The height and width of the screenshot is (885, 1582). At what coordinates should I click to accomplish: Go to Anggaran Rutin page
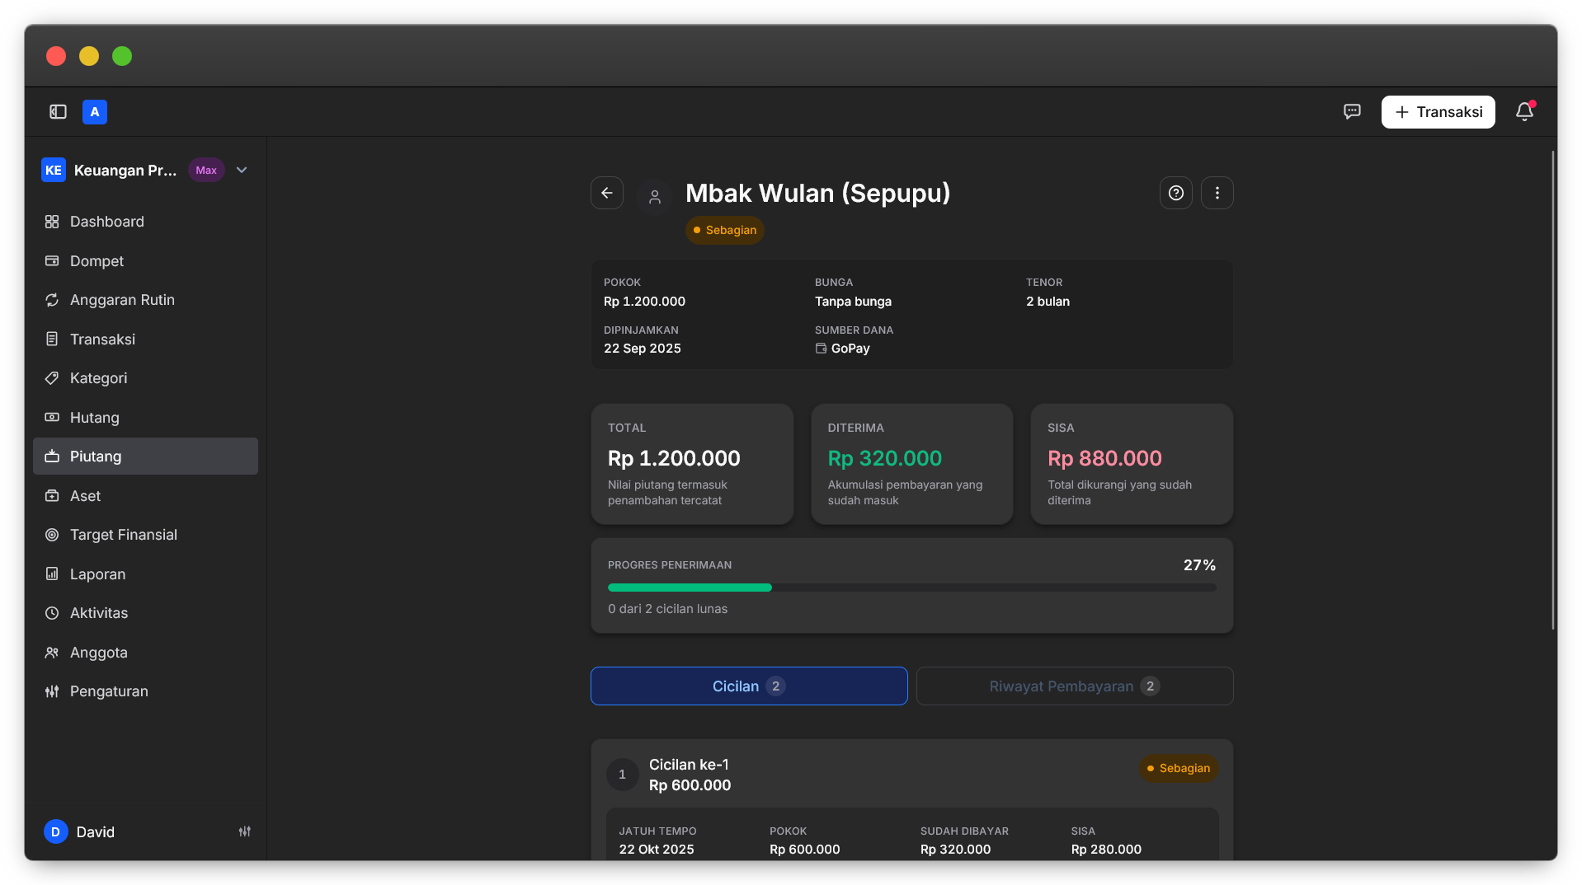pos(145,300)
